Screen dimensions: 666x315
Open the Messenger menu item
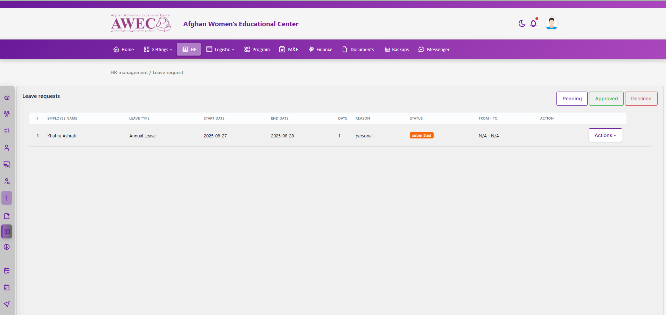[x=434, y=49]
